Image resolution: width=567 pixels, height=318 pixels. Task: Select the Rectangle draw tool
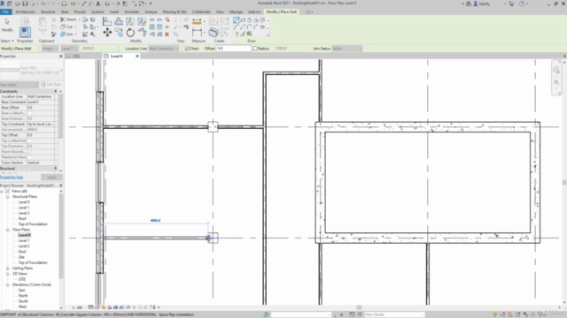243,20
